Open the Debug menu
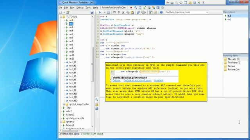Viewport: 250px width, 140px height. pyautogui.click(x=80, y=8)
